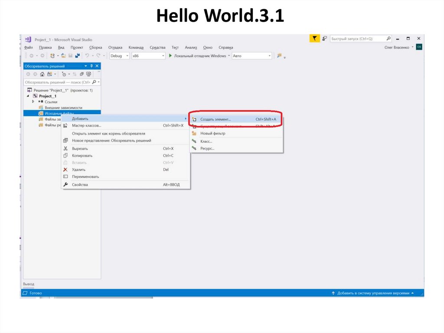
Task: Click the Save toolbar icon
Action: click(x=71, y=56)
